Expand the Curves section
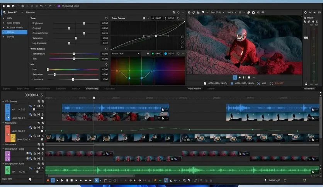 [4, 37]
